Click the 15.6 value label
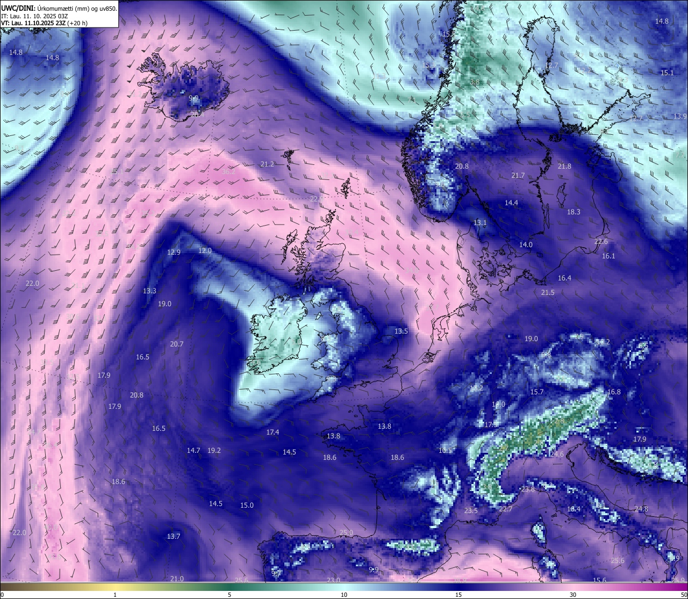 coord(600,580)
